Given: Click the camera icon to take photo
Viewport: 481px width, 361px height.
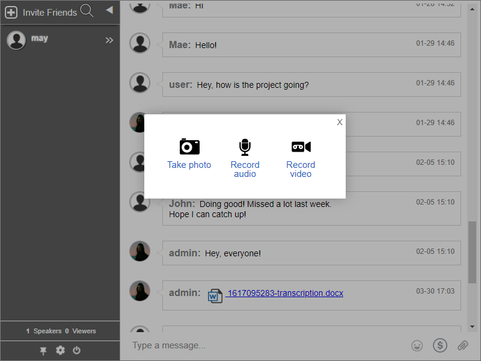Looking at the screenshot, I should (x=189, y=147).
